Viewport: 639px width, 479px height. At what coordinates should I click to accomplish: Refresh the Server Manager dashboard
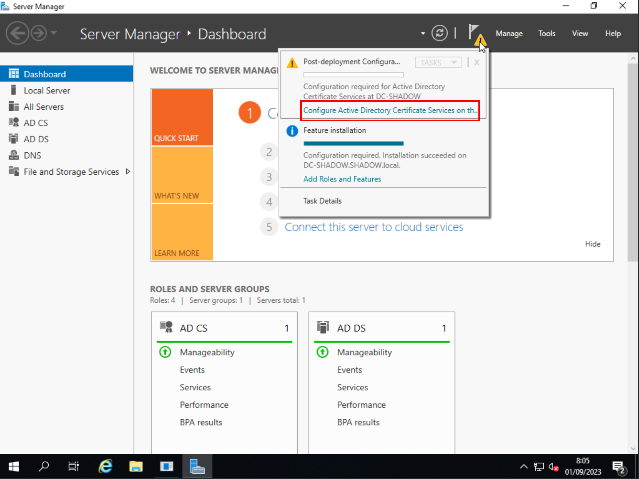(x=439, y=33)
